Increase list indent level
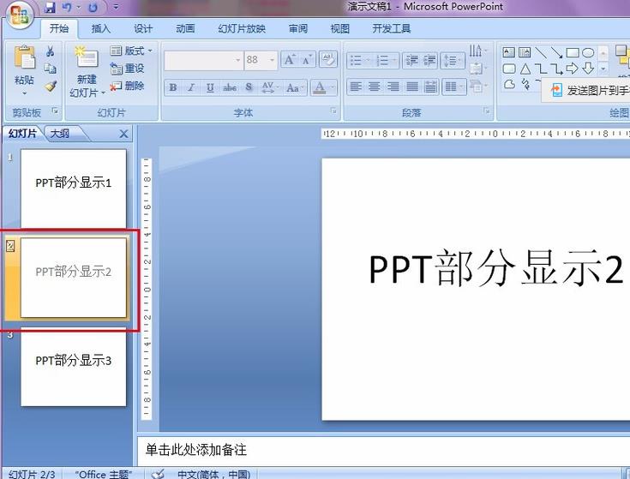 point(429,61)
